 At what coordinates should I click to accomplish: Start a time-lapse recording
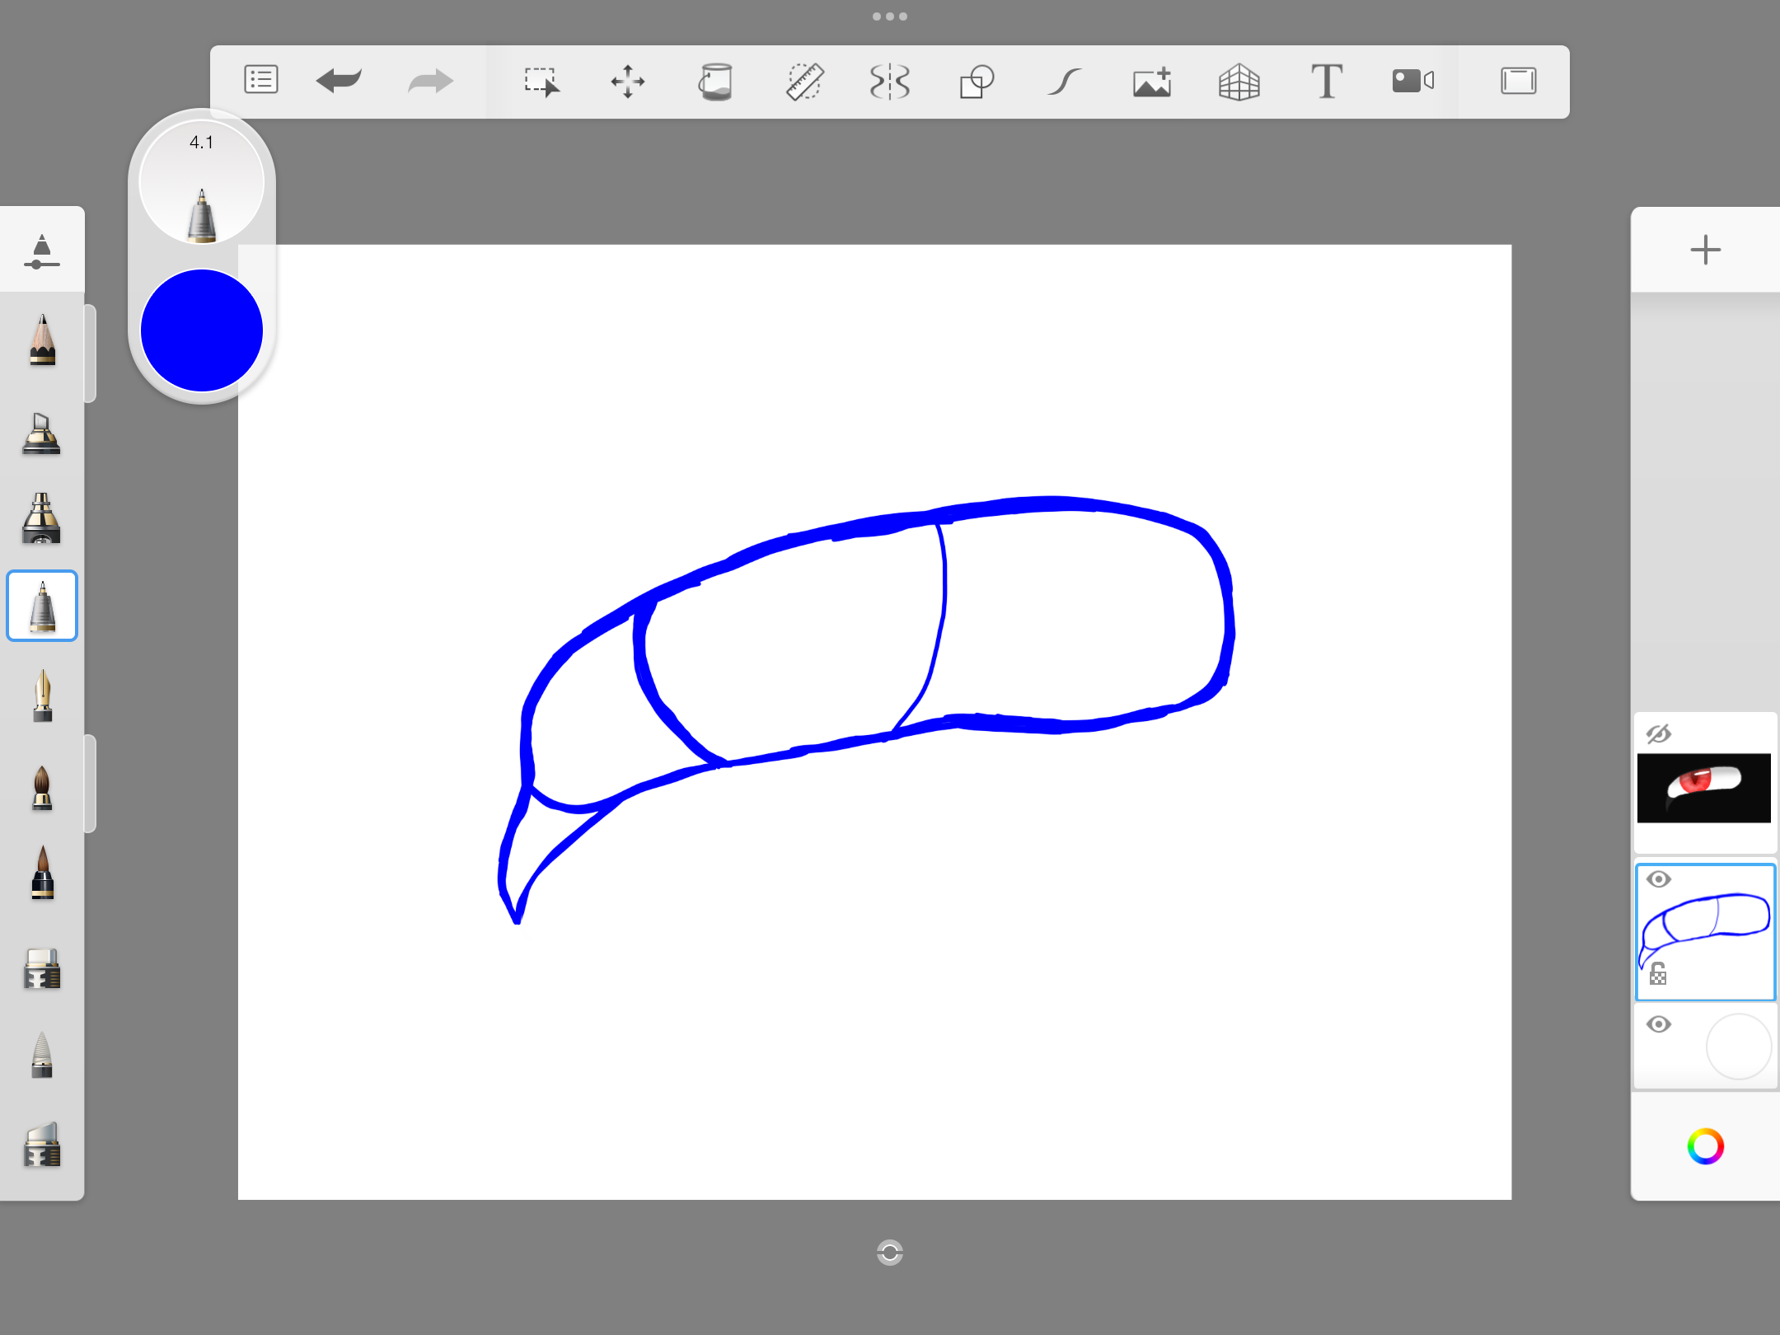tap(1412, 81)
